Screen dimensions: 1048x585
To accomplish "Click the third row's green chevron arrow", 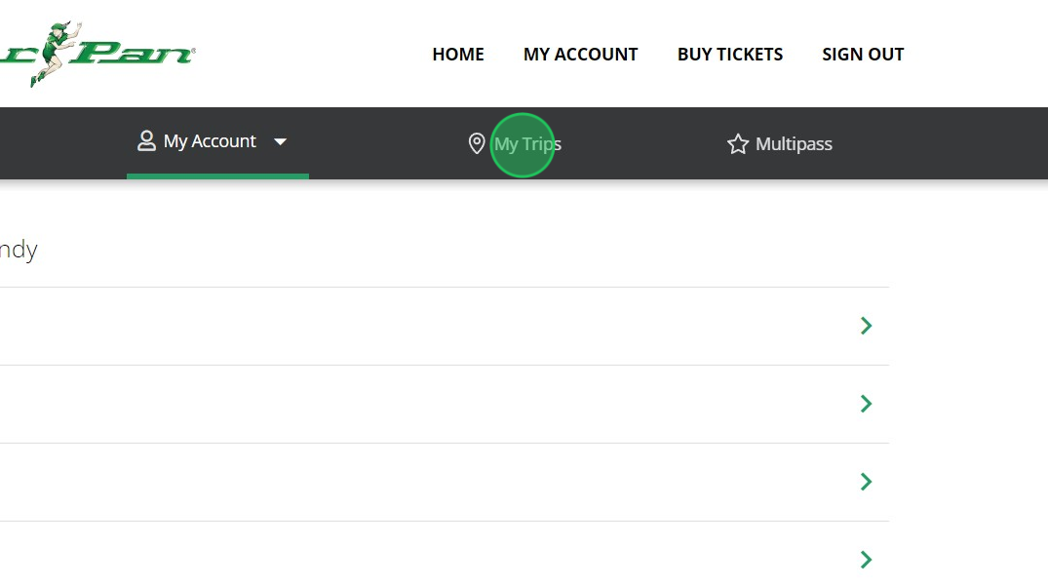I will point(866,482).
